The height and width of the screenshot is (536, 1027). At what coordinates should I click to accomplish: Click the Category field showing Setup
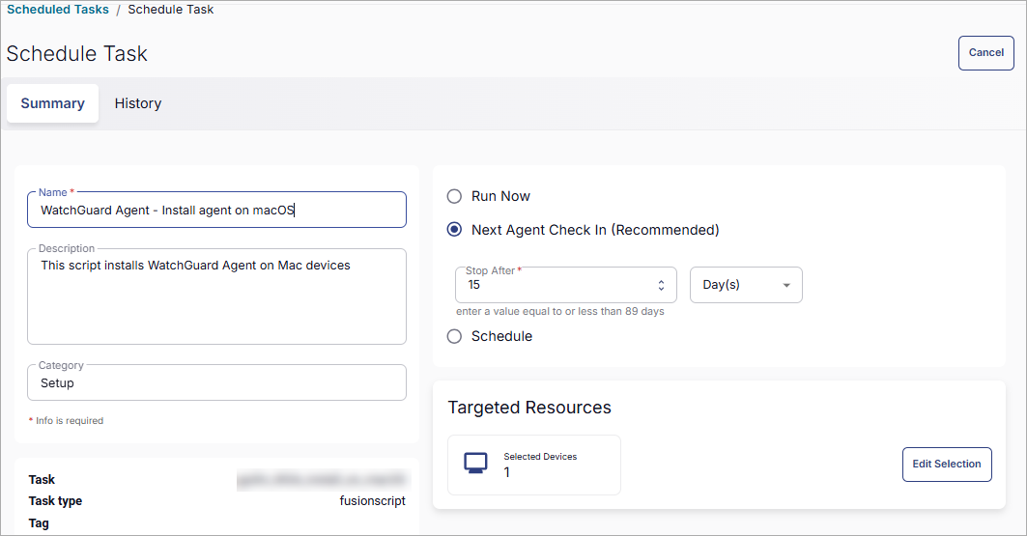pos(216,382)
